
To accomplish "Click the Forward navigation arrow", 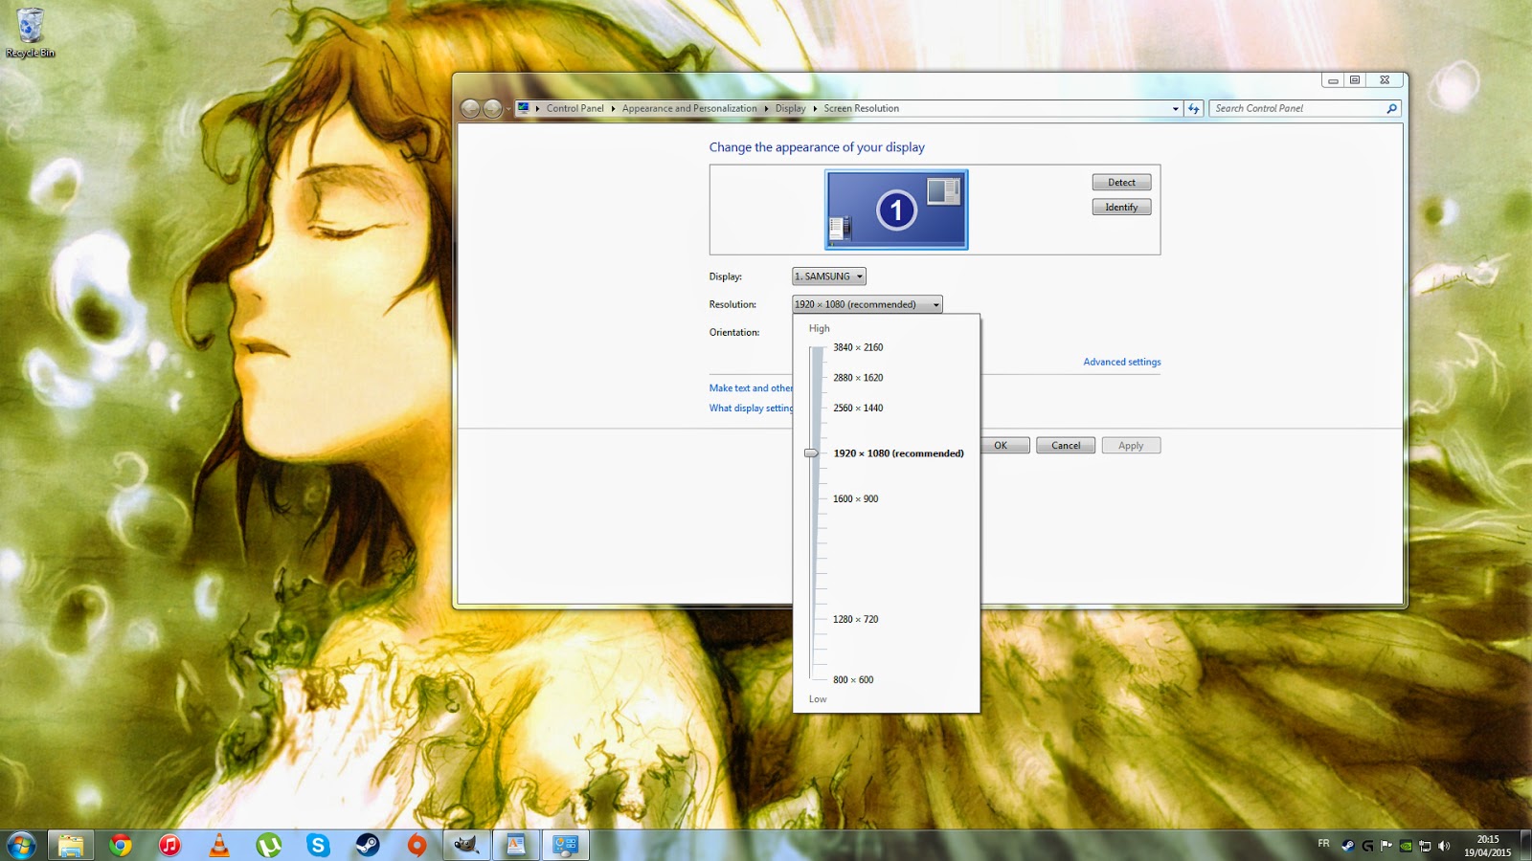I will 493,109.
